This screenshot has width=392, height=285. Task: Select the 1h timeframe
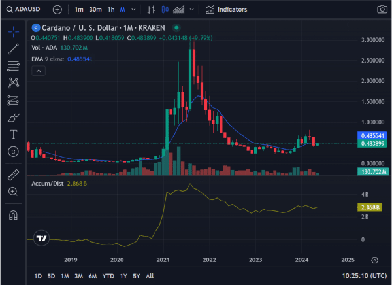[x=111, y=10]
